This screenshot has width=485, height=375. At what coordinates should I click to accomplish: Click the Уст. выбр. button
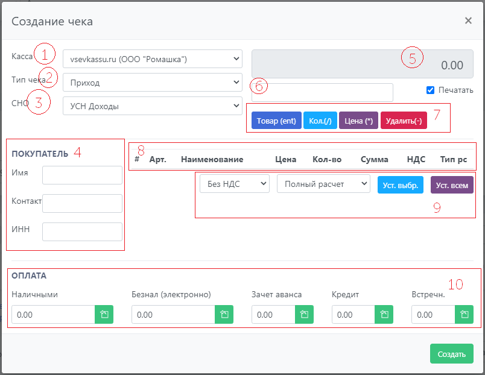coord(401,184)
